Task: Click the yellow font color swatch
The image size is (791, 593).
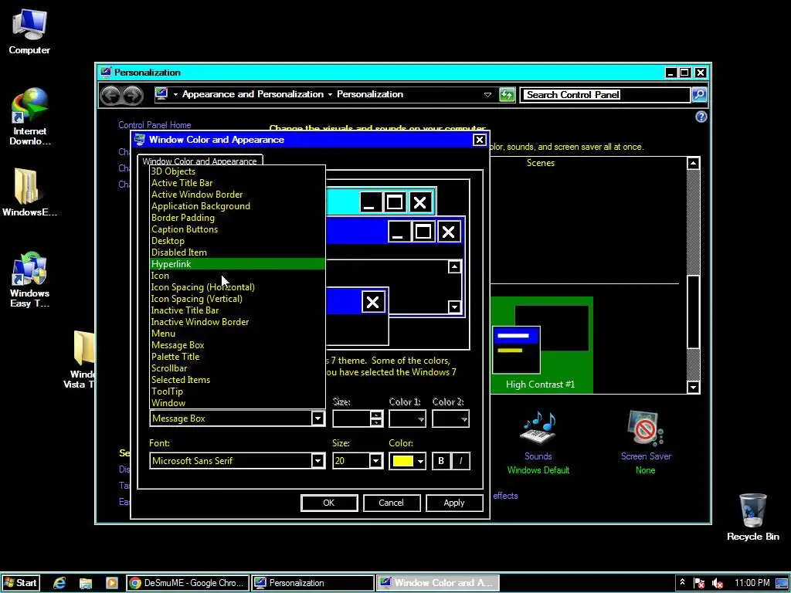Action: click(x=402, y=461)
